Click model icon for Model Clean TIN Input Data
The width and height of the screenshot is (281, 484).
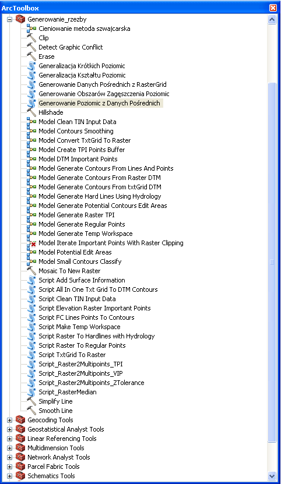click(x=31, y=122)
